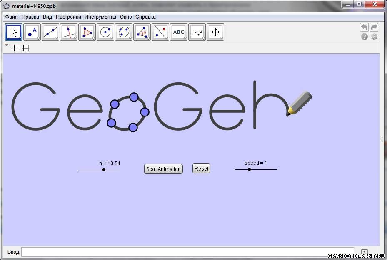This screenshot has height=260, width=387.
Task: Click the n slider handle
Action: [104, 170]
